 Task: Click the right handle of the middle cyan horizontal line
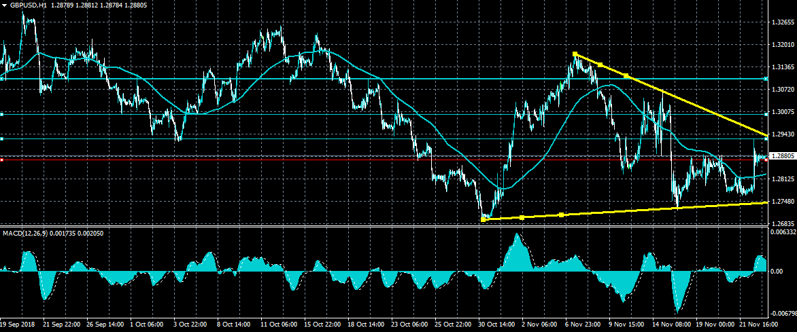(766, 115)
